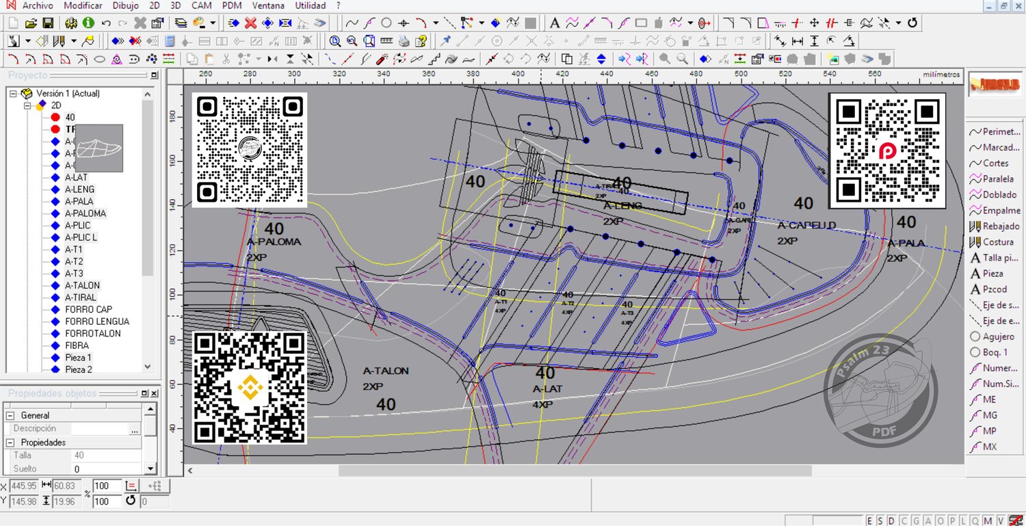Select the circle drawing tool
This screenshot has width=1026, height=526.
click(386, 23)
